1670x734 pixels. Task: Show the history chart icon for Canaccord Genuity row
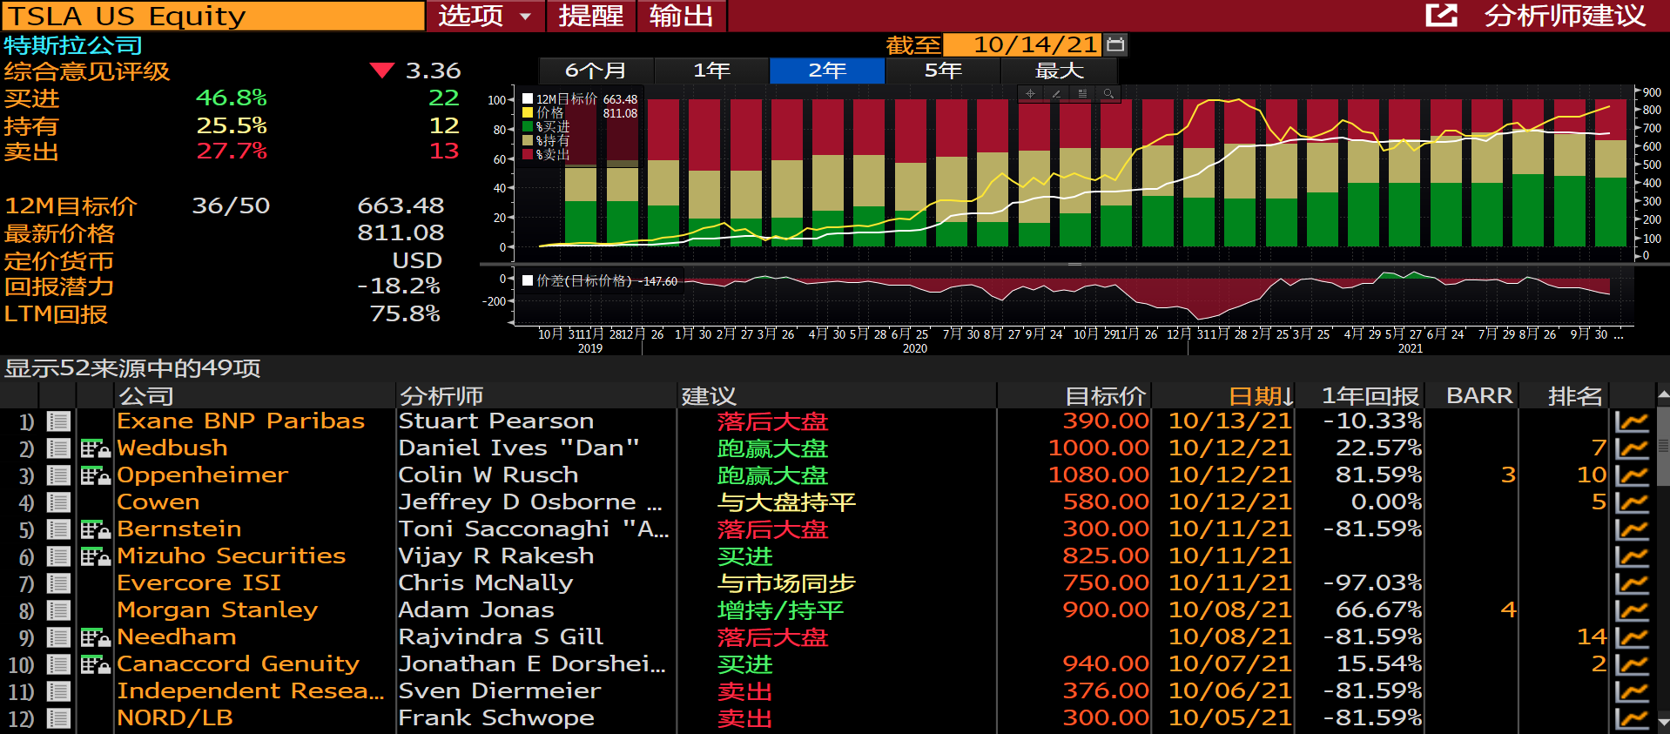tap(1632, 665)
